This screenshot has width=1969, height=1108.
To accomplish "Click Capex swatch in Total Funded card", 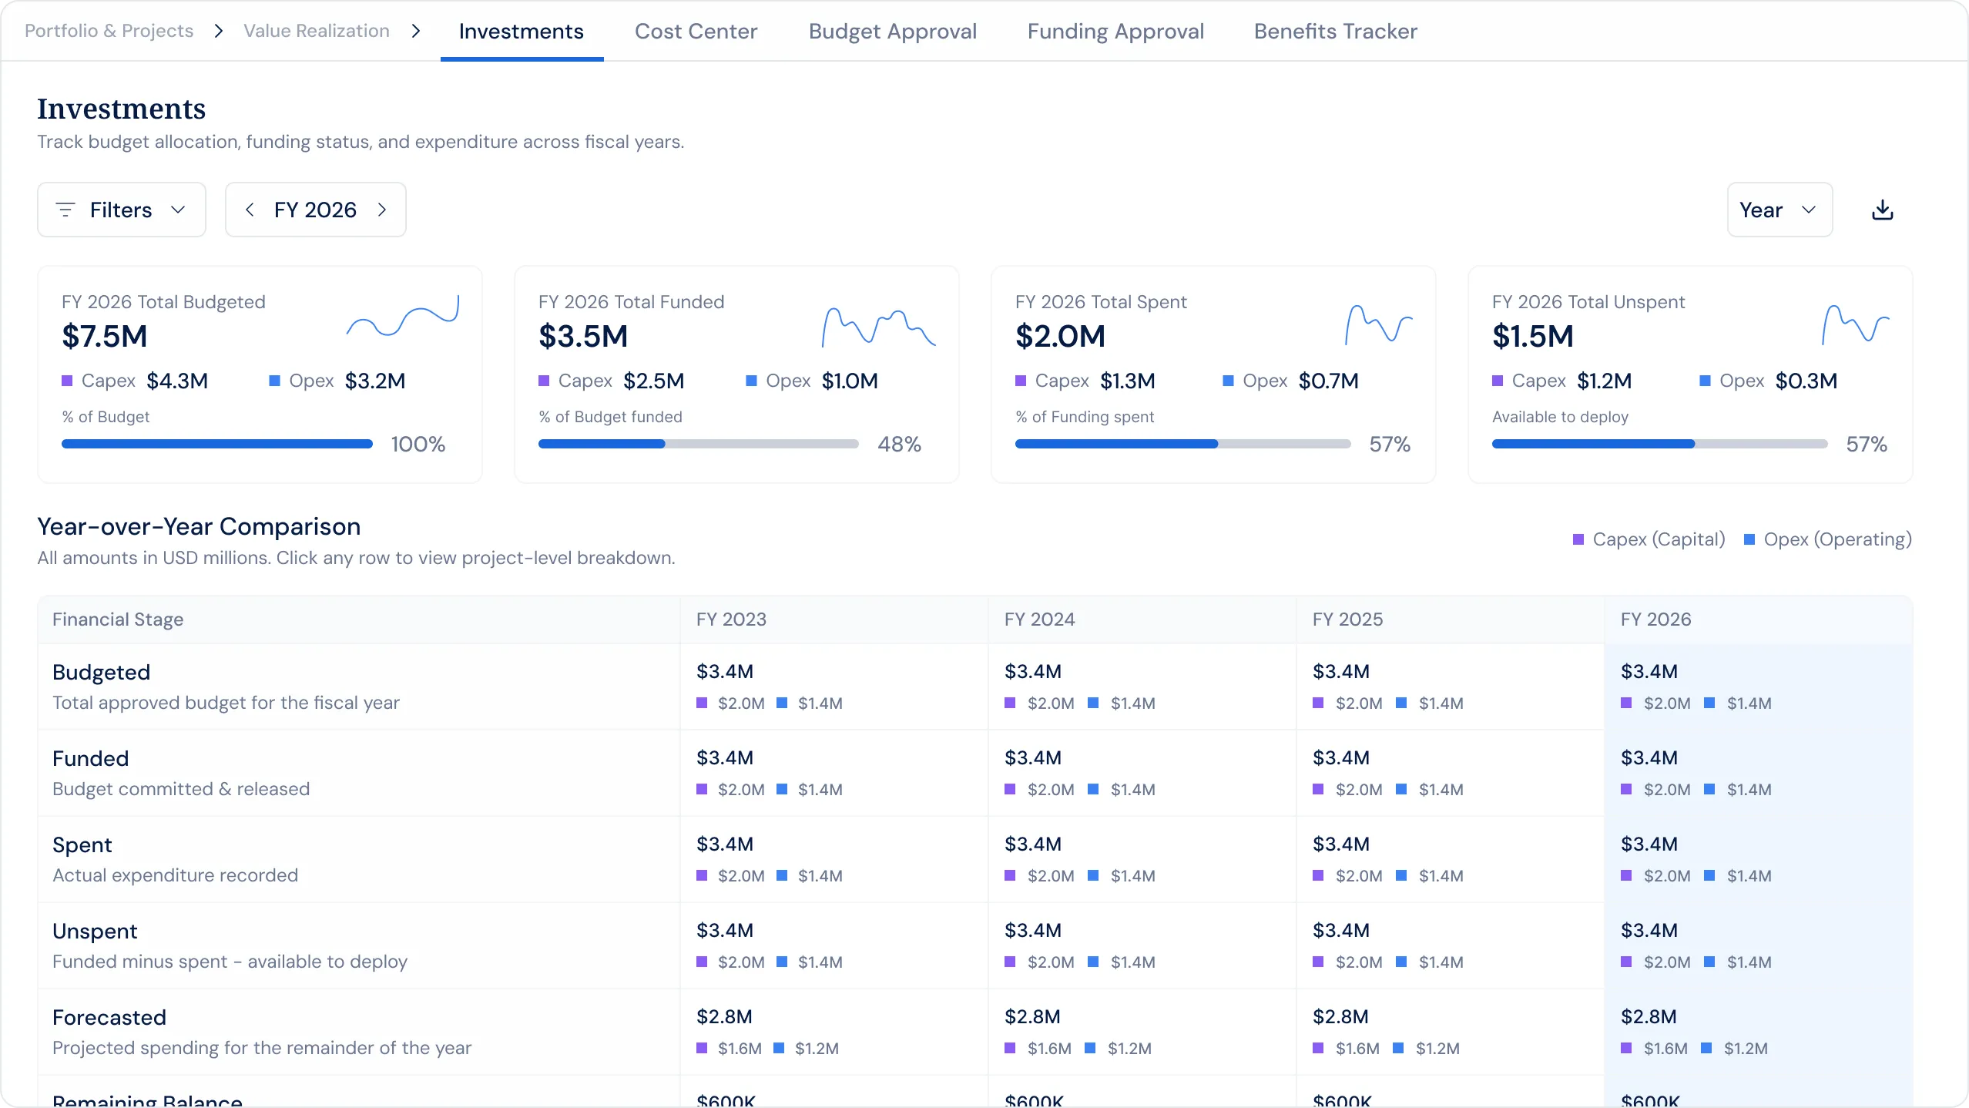I will click(x=544, y=381).
